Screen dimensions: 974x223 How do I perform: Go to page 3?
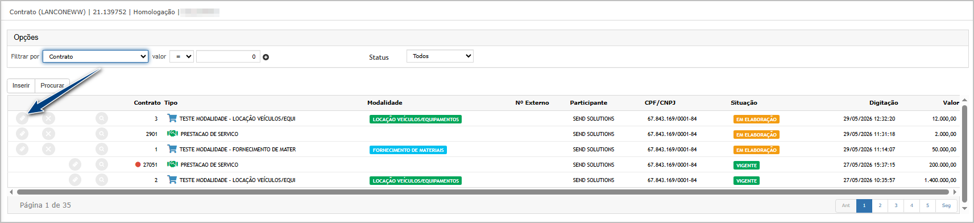click(x=896, y=205)
